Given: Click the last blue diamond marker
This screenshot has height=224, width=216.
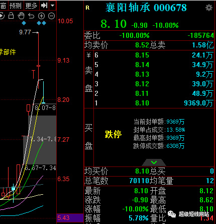Looking at the screenshot, I should (44, 23).
